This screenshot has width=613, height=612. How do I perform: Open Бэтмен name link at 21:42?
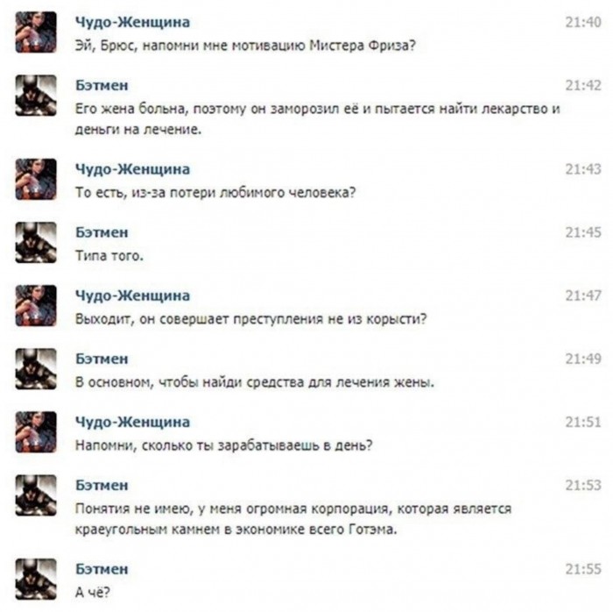click(102, 85)
